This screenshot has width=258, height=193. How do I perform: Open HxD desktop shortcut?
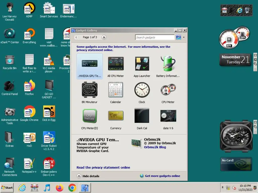(29, 140)
